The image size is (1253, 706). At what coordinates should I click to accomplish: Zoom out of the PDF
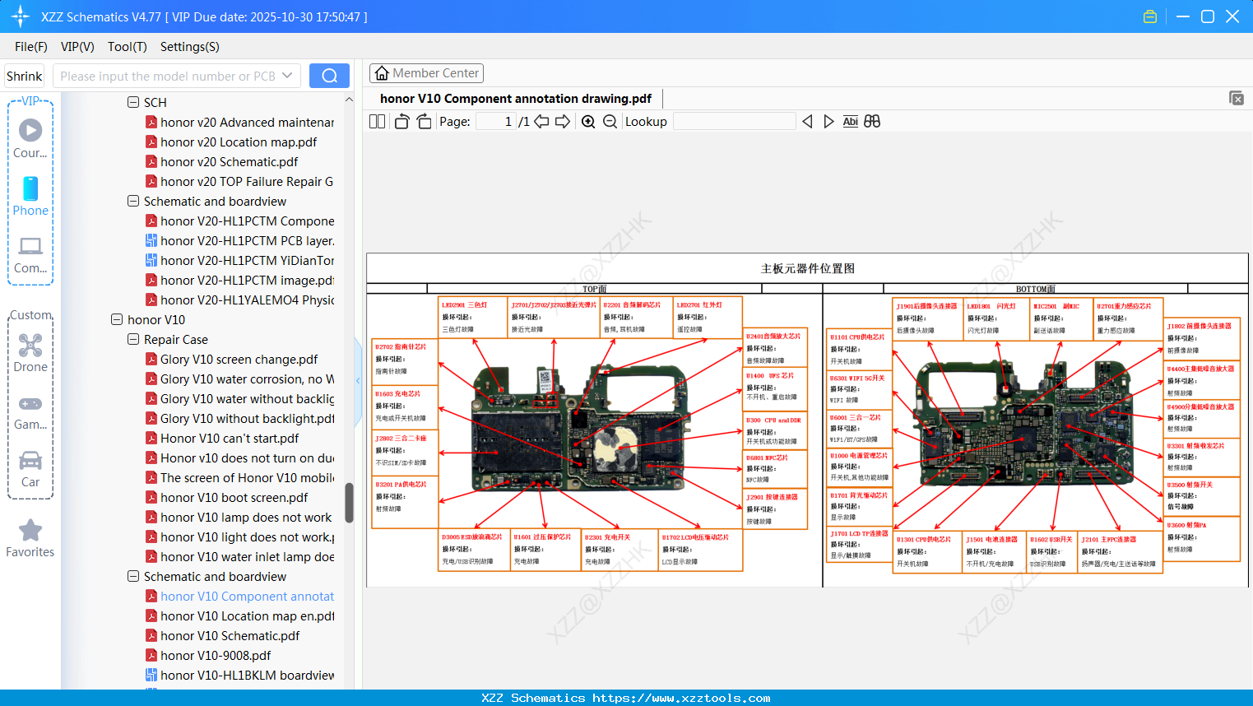tap(610, 122)
